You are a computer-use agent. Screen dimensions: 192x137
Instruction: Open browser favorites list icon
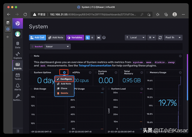click(x=158, y=14)
